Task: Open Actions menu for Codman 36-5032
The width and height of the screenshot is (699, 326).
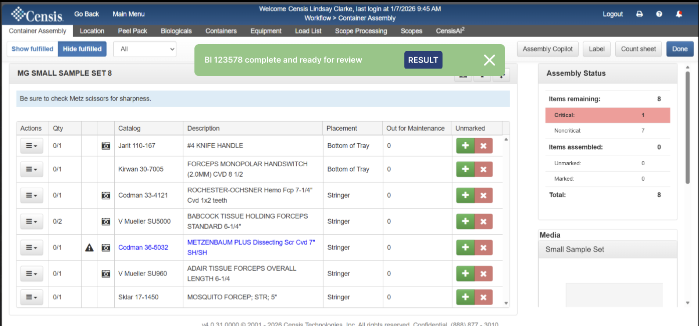Action: click(x=32, y=247)
